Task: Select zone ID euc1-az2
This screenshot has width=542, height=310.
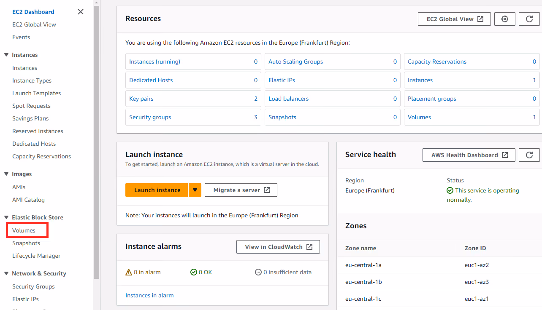Action: [x=477, y=265]
